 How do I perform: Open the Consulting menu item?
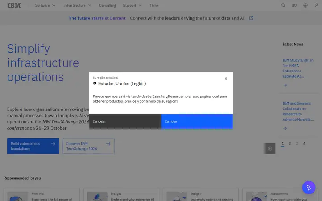tap(107, 5)
